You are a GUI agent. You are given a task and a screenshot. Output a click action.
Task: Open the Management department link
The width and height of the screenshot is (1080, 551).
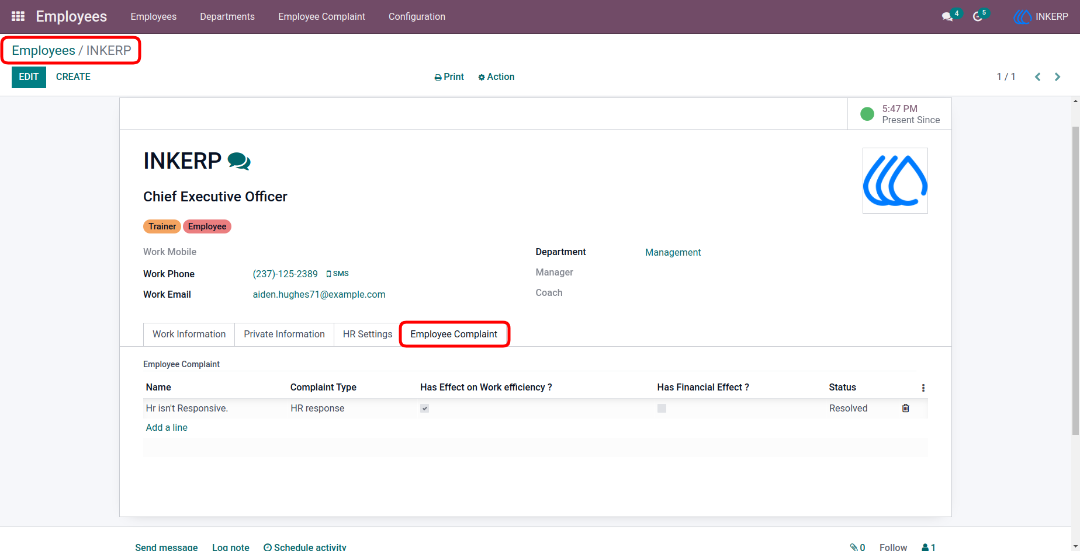tap(673, 253)
